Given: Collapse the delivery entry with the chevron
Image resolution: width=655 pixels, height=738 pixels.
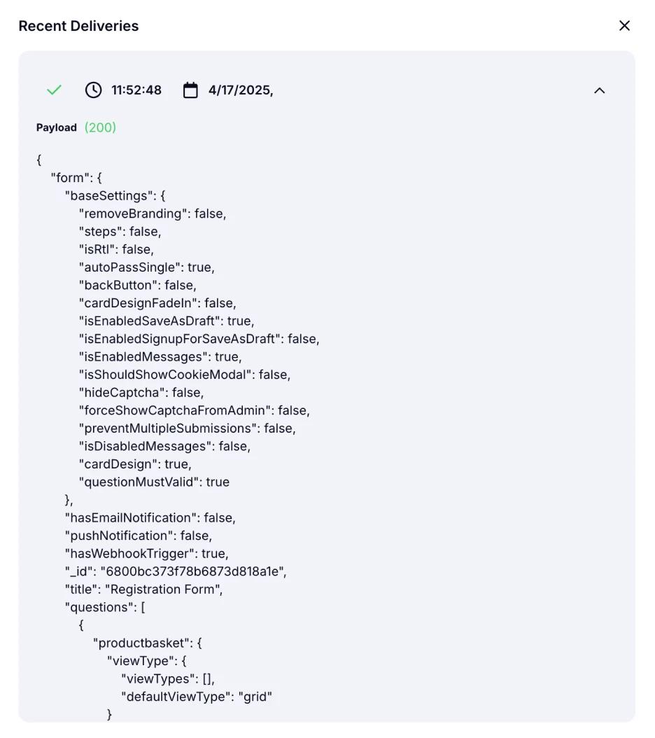Looking at the screenshot, I should coord(600,90).
